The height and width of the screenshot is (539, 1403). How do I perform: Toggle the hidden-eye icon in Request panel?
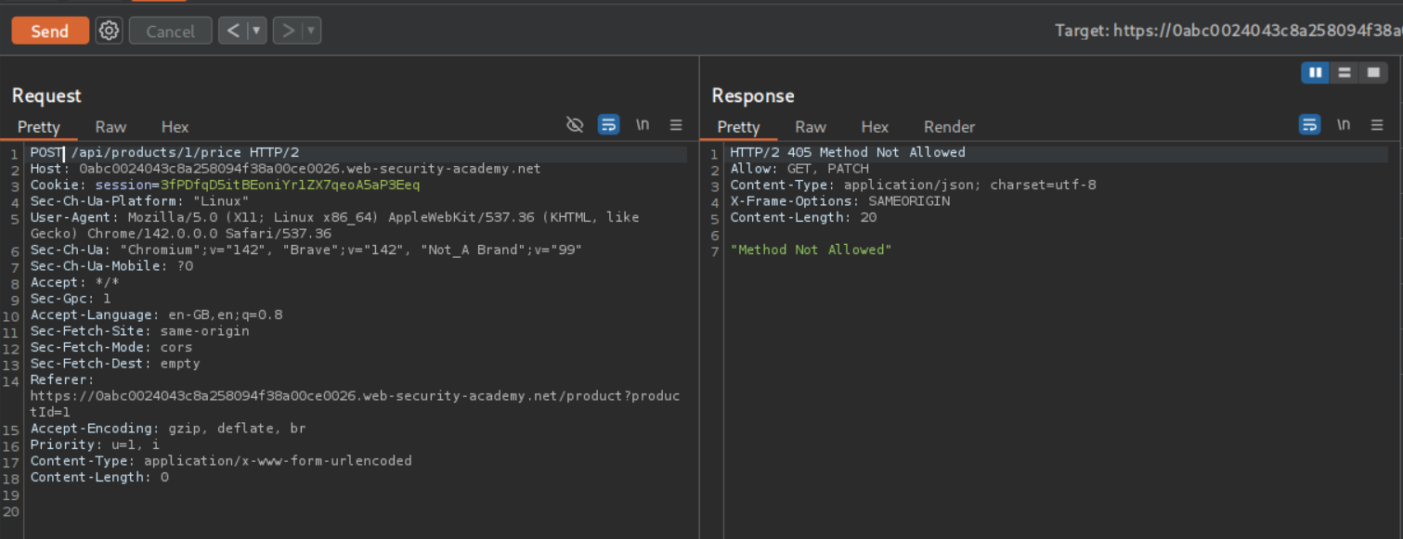click(575, 125)
